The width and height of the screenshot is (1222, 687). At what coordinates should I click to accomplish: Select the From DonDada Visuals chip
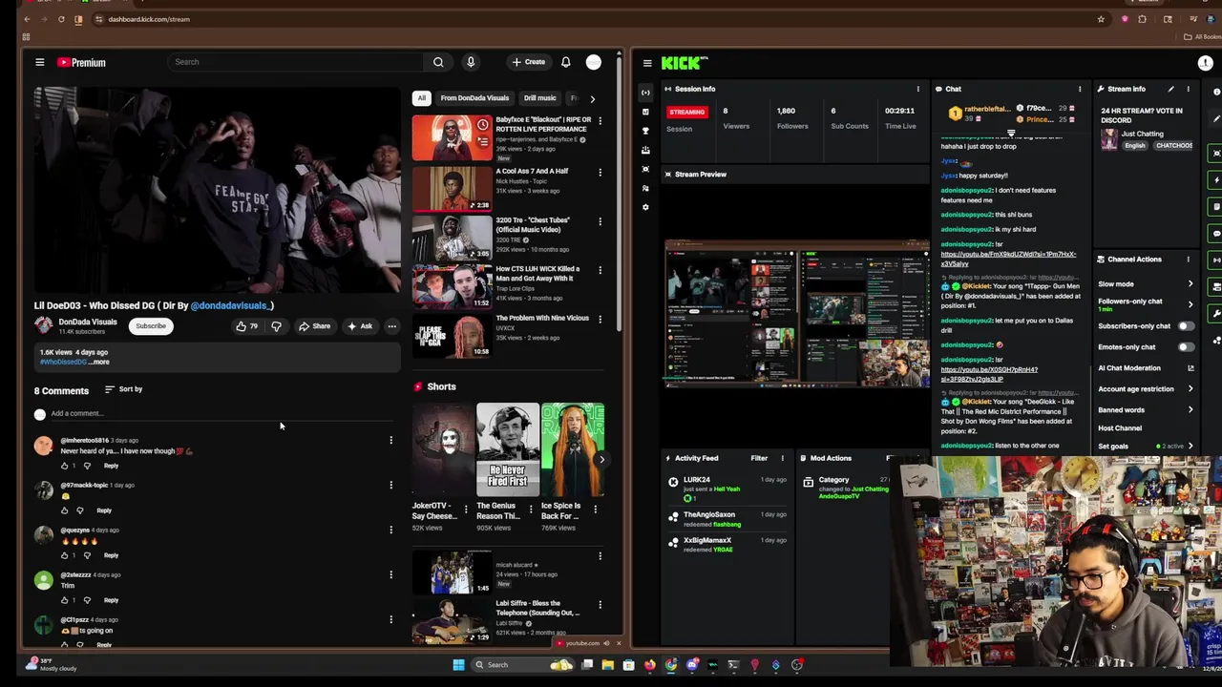pyautogui.click(x=474, y=98)
